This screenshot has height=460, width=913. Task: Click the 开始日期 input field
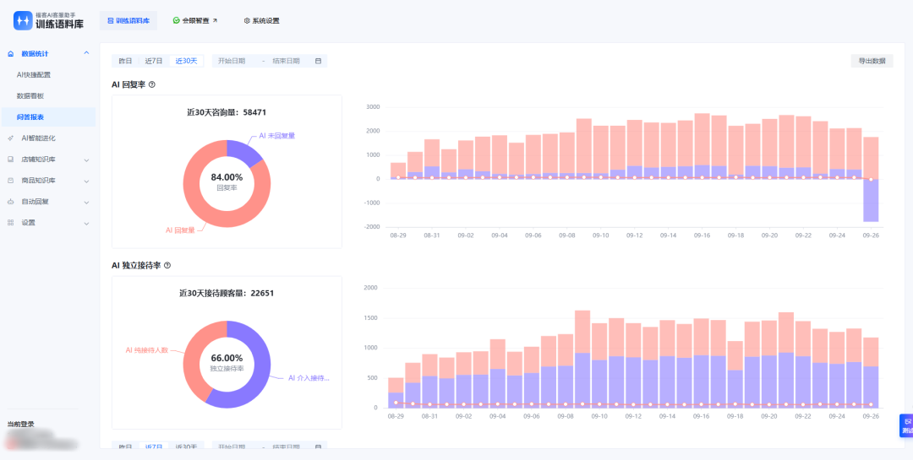coord(232,61)
